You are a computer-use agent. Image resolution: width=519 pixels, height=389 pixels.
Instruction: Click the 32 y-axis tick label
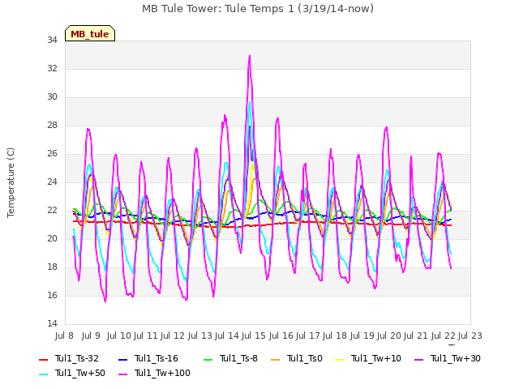pyautogui.click(x=52, y=69)
